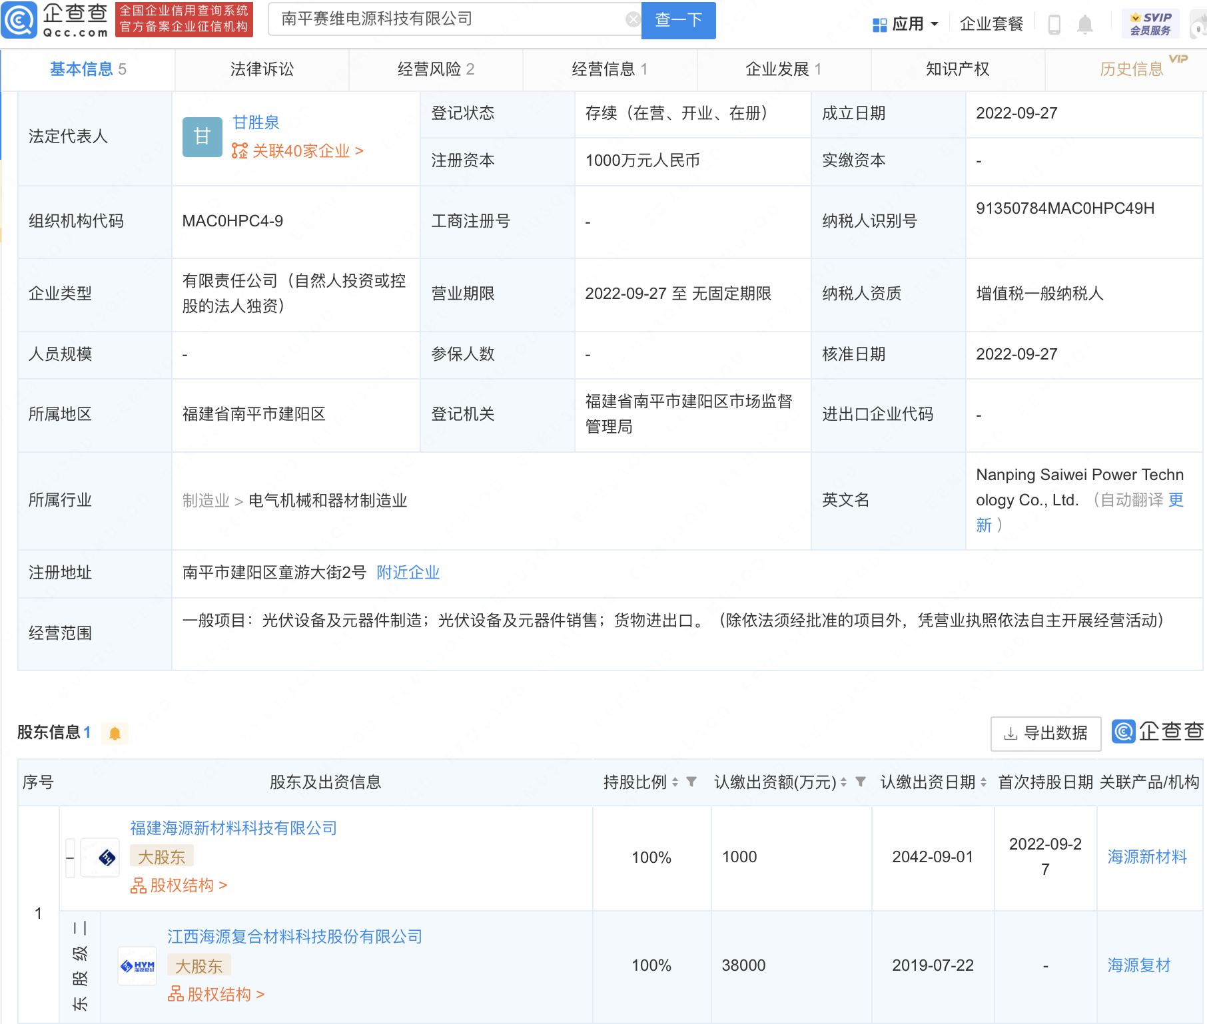The width and height of the screenshot is (1207, 1024).
Task: Select organization code MAC0HPC4-9
Action: tap(232, 221)
